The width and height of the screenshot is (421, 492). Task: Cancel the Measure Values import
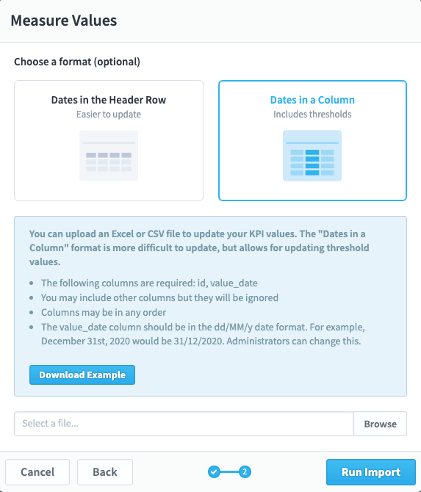click(37, 472)
